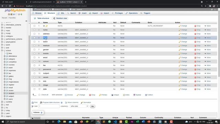
Task: Bookmark this page with star icon
Action: (206, 6)
